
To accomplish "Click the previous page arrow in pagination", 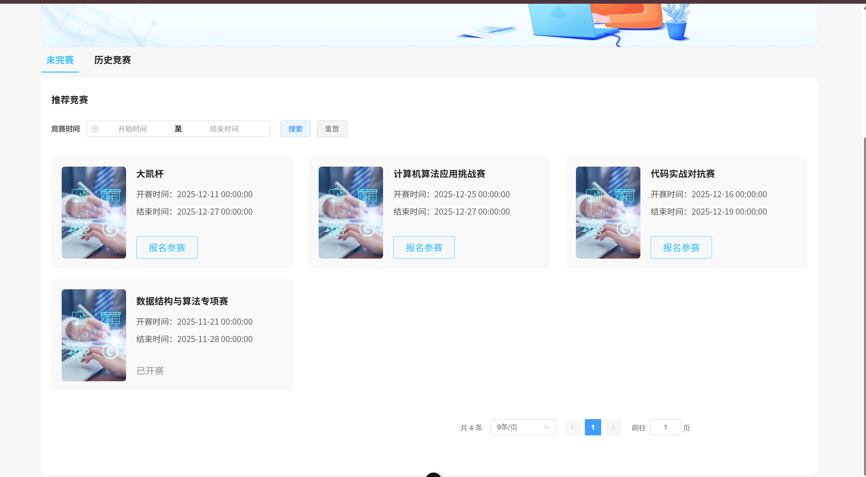I will 572,427.
